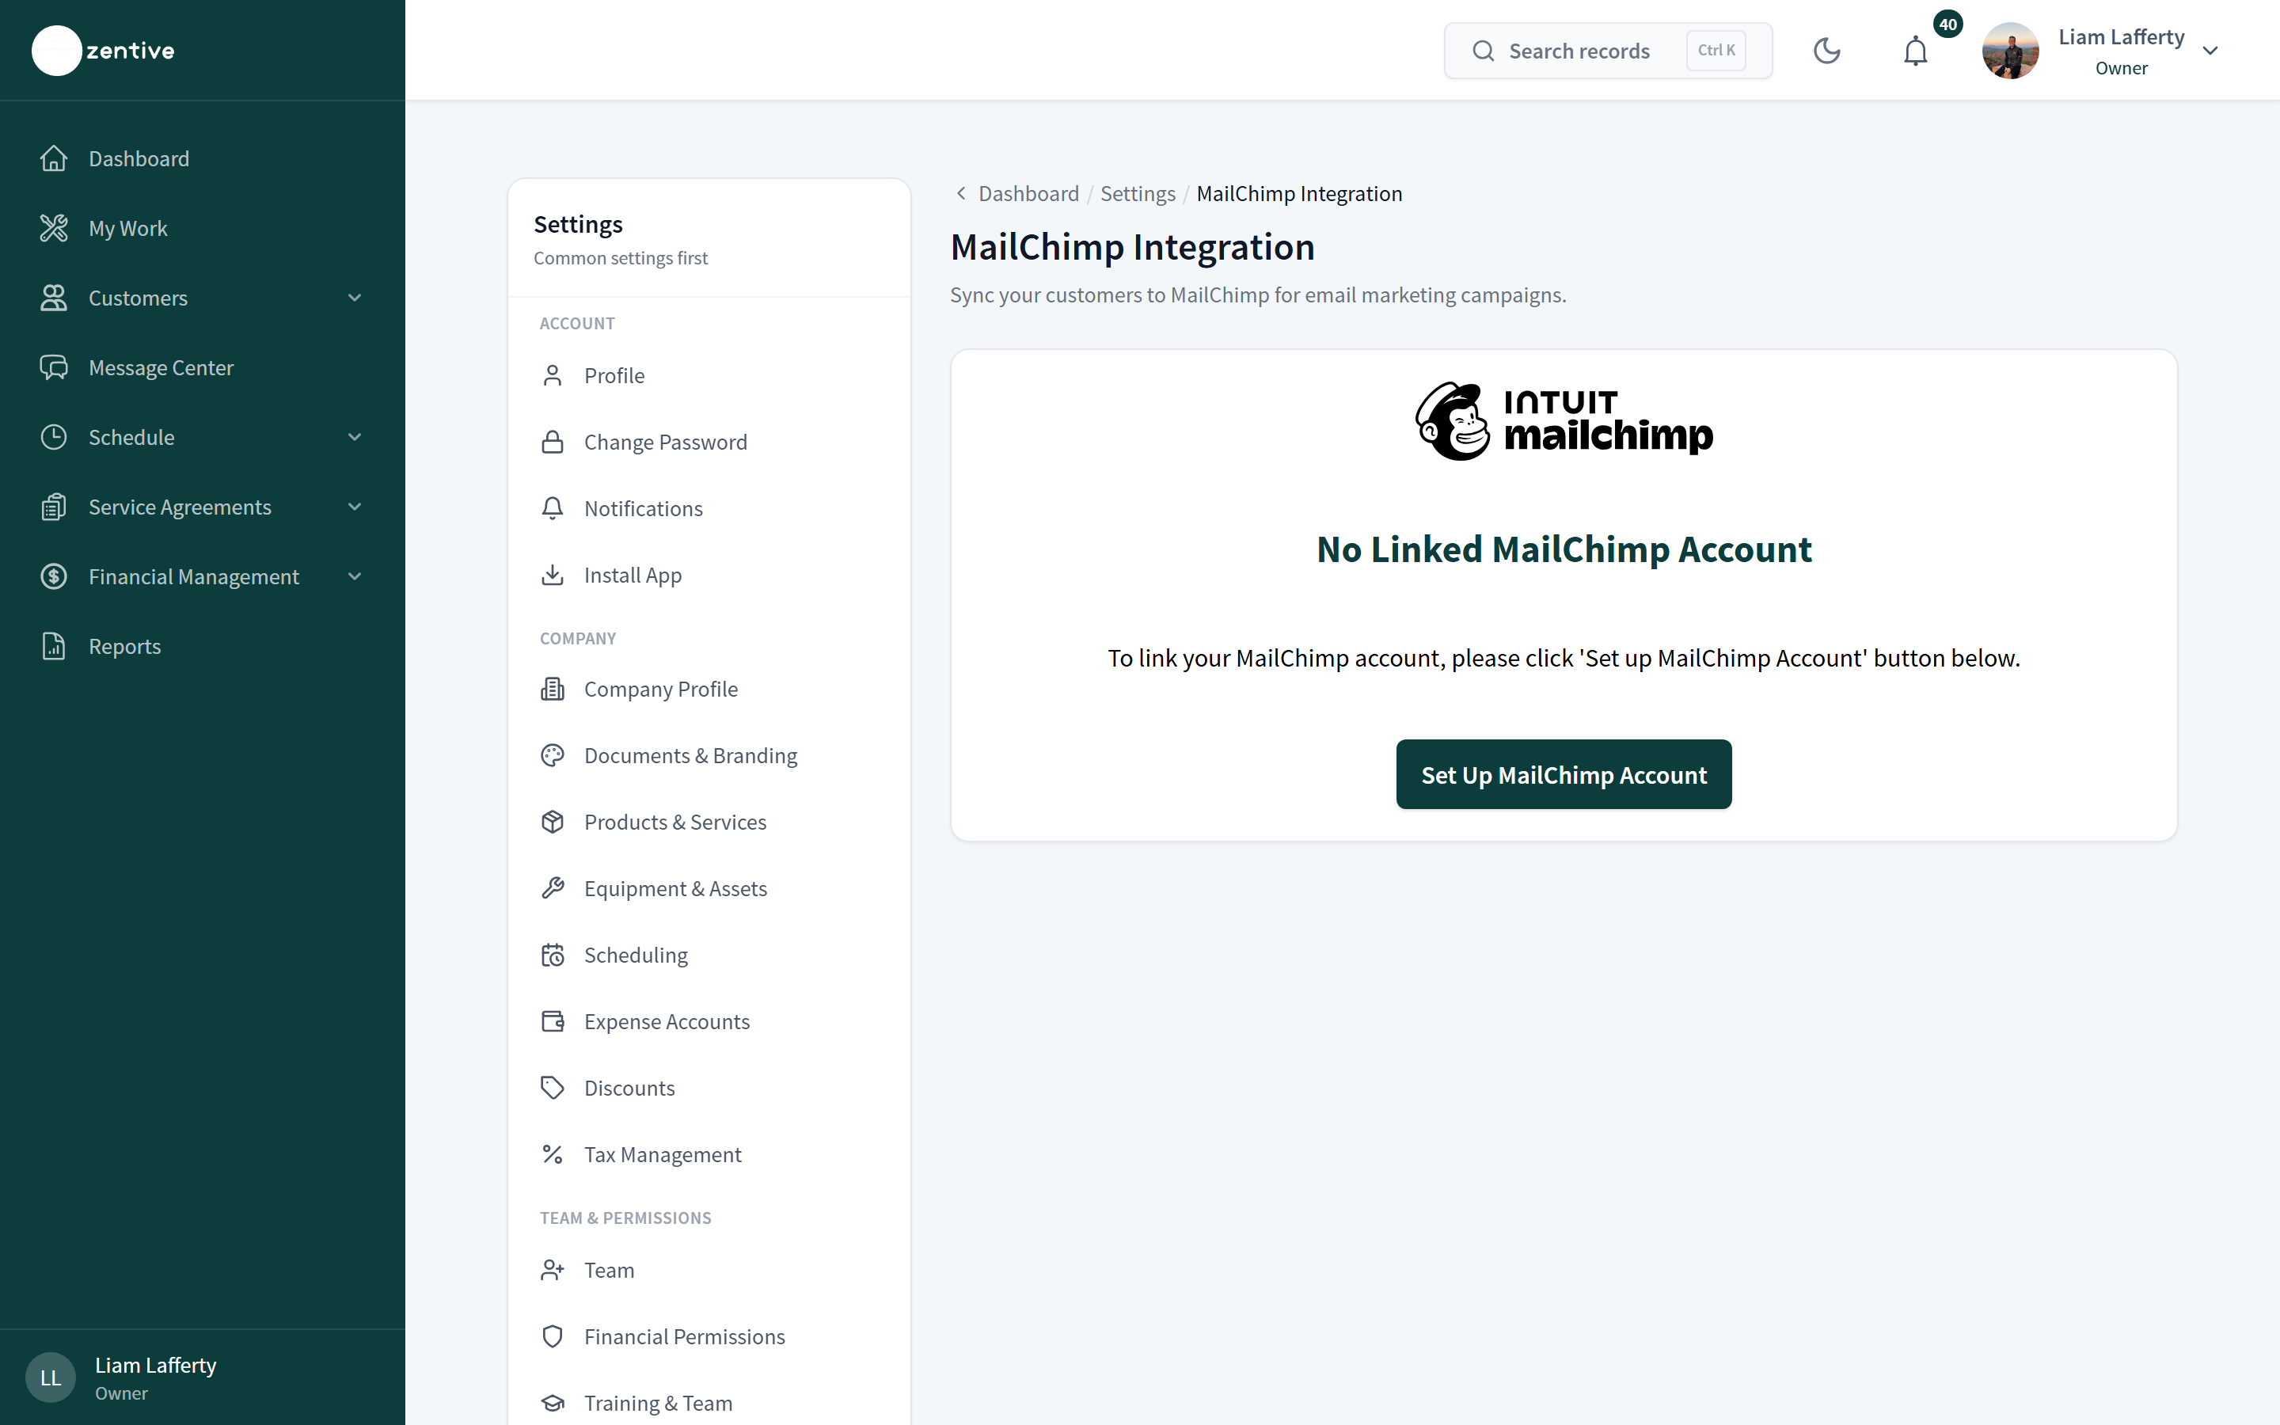
Task: Click the breadcrumb back chevron
Action: (961, 193)
